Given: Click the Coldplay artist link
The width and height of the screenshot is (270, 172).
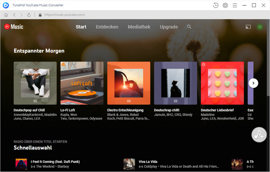Looking at the screenshot, I should tap(150, 167).
